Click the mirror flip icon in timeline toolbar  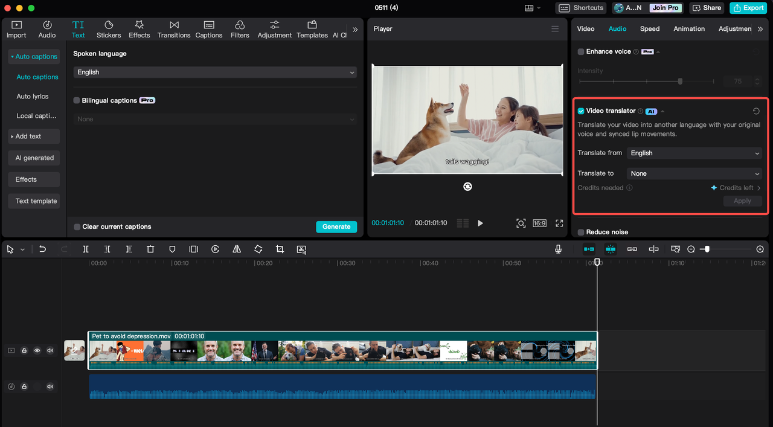click(x=237, y=249)
